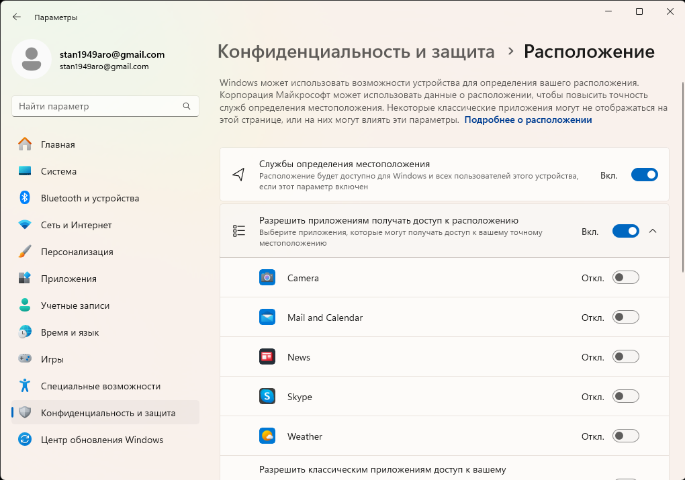Click the Weather app name
The height and width of the screenshot is (480, 685).
click(305, 436)
